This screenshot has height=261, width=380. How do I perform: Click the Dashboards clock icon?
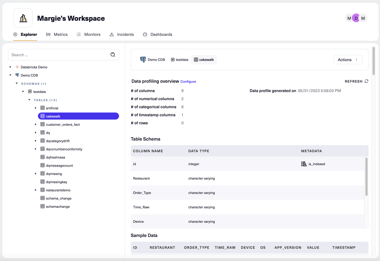click(x=145, y=34)
